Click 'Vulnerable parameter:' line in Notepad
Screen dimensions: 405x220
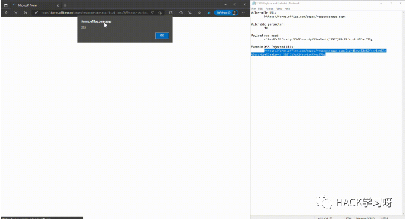pos(267,24)
